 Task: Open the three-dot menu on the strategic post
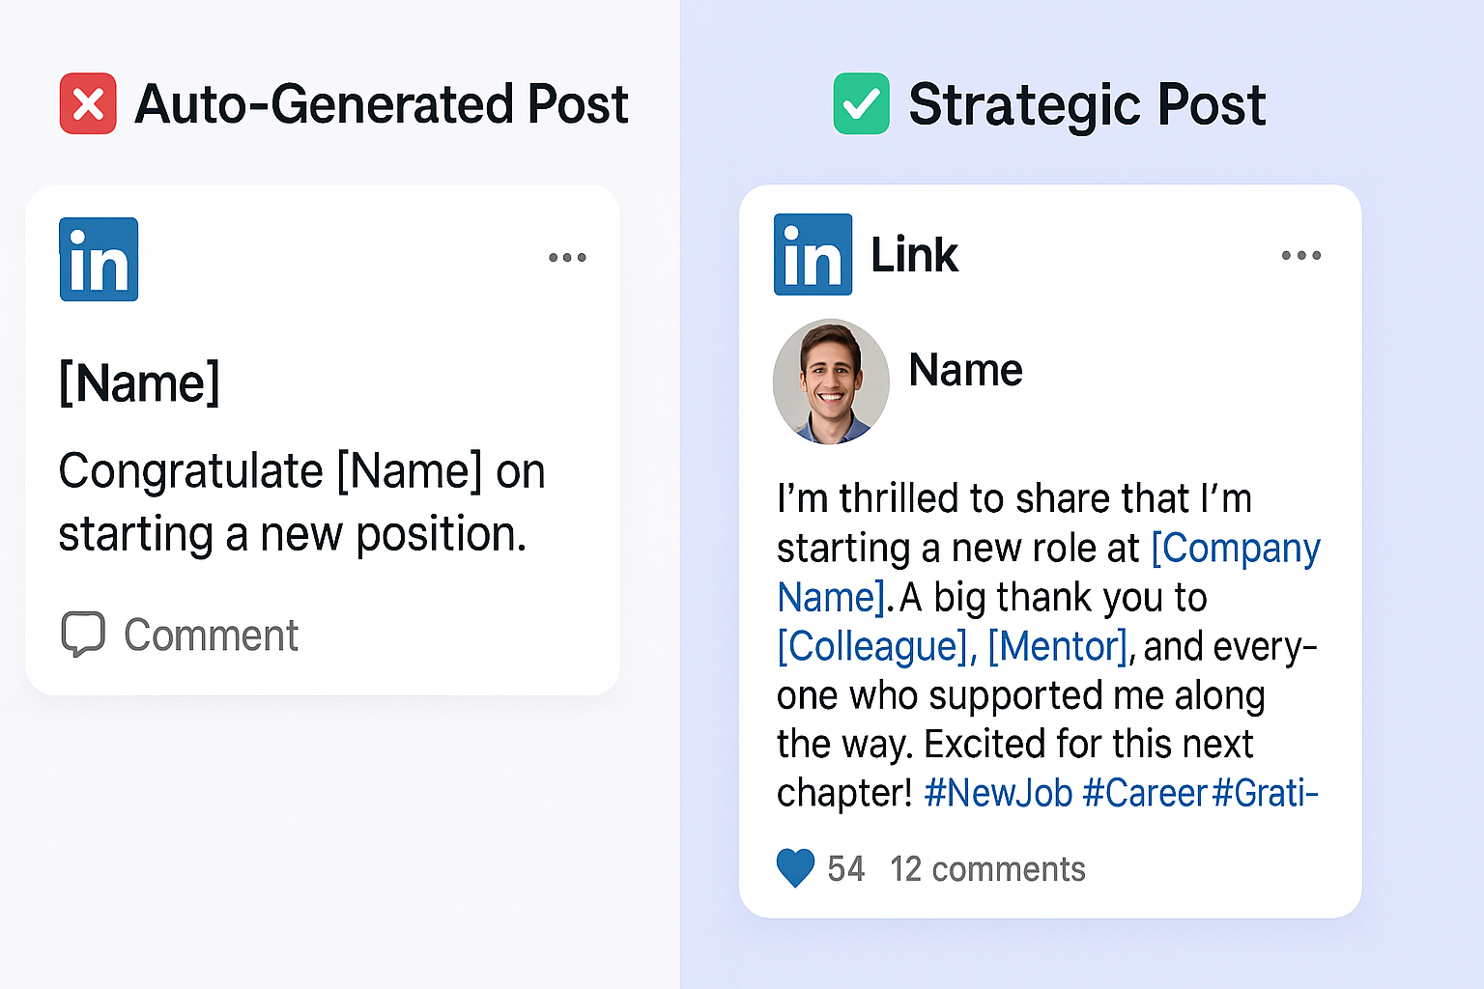pos(1300,255)
